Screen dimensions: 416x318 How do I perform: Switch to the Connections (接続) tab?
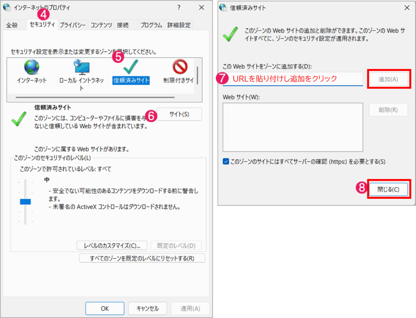[123, 25]
